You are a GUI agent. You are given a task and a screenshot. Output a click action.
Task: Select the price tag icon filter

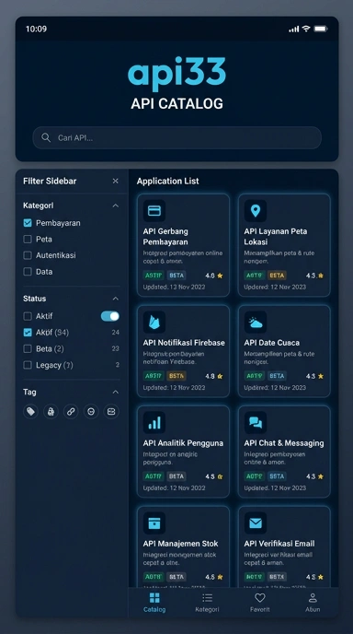[30, 412]
